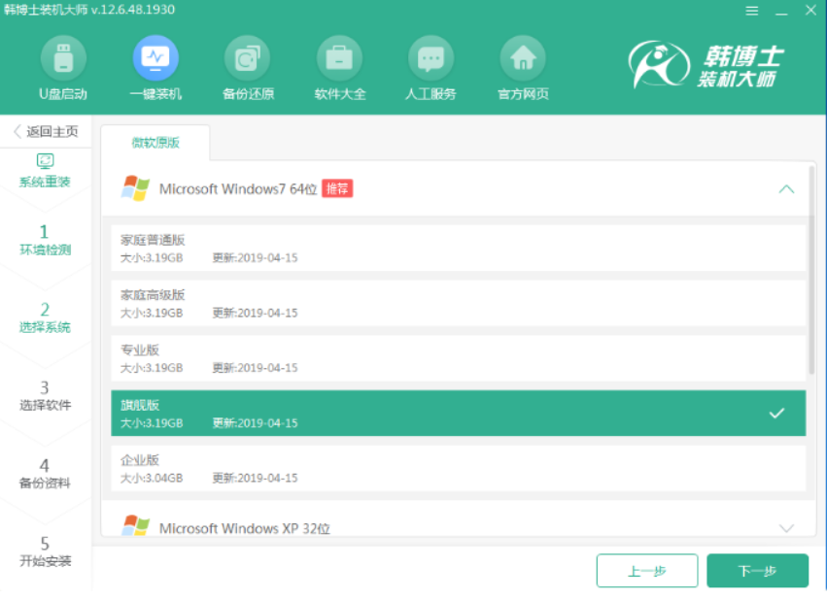The width and height of the screenshot is (827, 600).
Task: Go to step 3 选择软件
Action: coord(45,395)
